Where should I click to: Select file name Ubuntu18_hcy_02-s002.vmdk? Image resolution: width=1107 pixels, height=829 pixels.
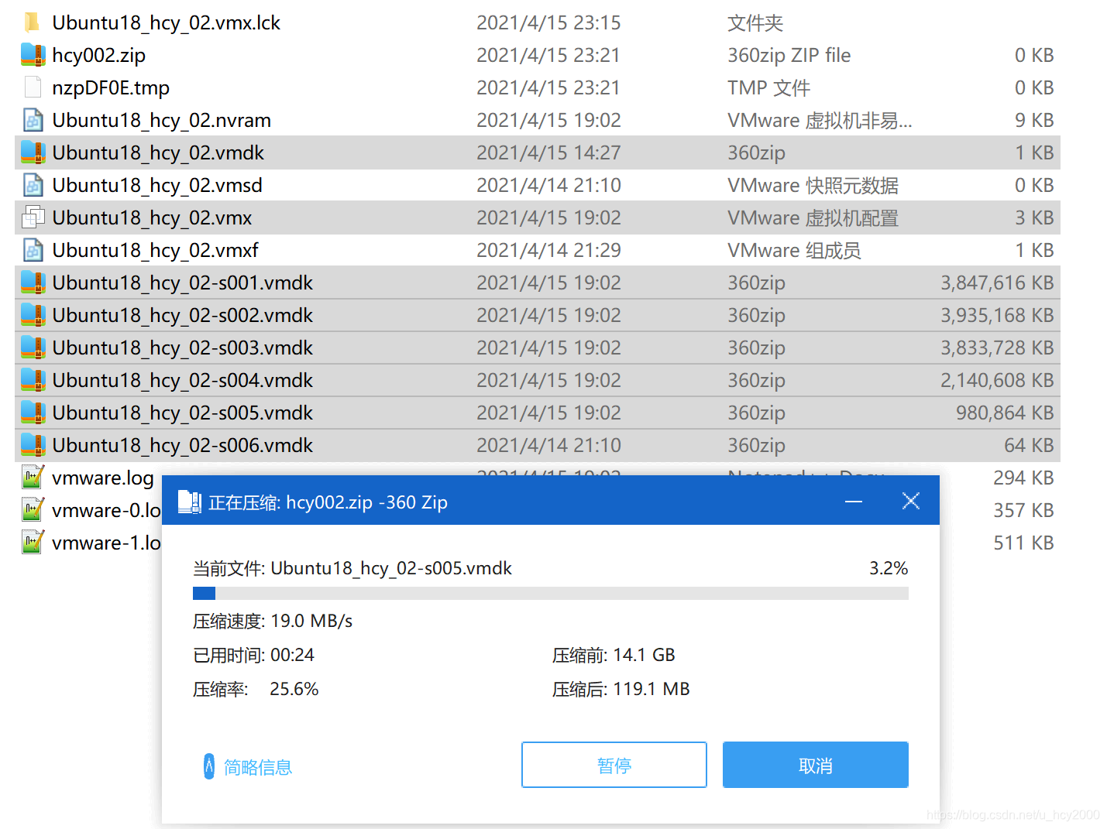click(x=182, y=316)
